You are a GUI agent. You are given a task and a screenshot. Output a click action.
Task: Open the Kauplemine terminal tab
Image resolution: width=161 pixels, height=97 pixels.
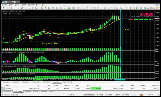(8, 92)
